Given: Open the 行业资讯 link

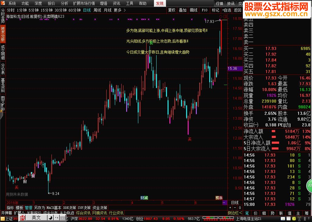Looking at the screenshot, I should click(116, 213).
